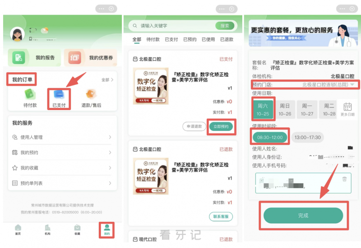Screen dimensions: 361x248
Task: Switch to the 已退款 orders tab
Action: pyautogui.click(x=227, y=40)
